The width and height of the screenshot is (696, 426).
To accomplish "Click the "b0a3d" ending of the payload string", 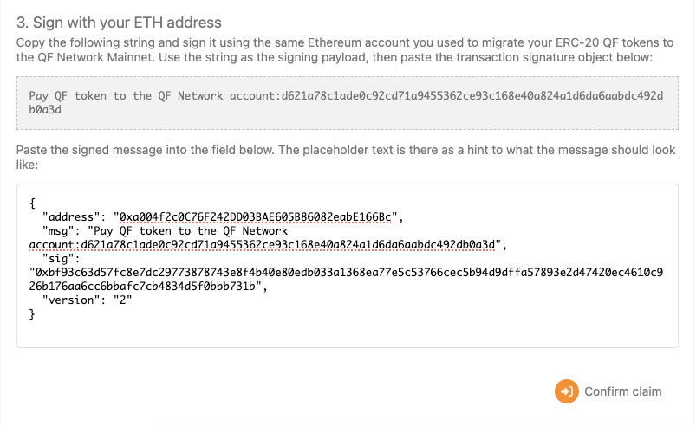I will (x=46, y=111).
